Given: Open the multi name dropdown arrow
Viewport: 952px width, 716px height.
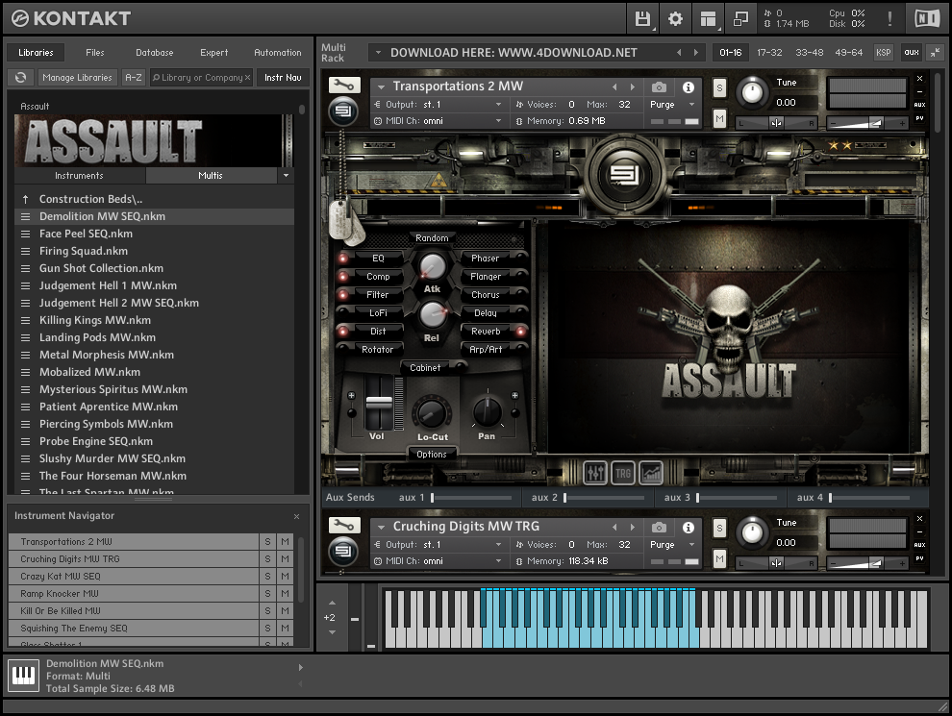Looking at the screenshot, I should [378, 53].
